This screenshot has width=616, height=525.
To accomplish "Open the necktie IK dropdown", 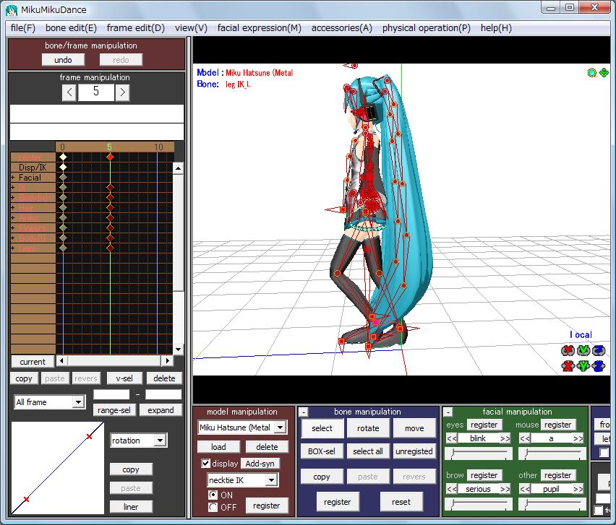I will pyautogui.click(x=271, y=480).
